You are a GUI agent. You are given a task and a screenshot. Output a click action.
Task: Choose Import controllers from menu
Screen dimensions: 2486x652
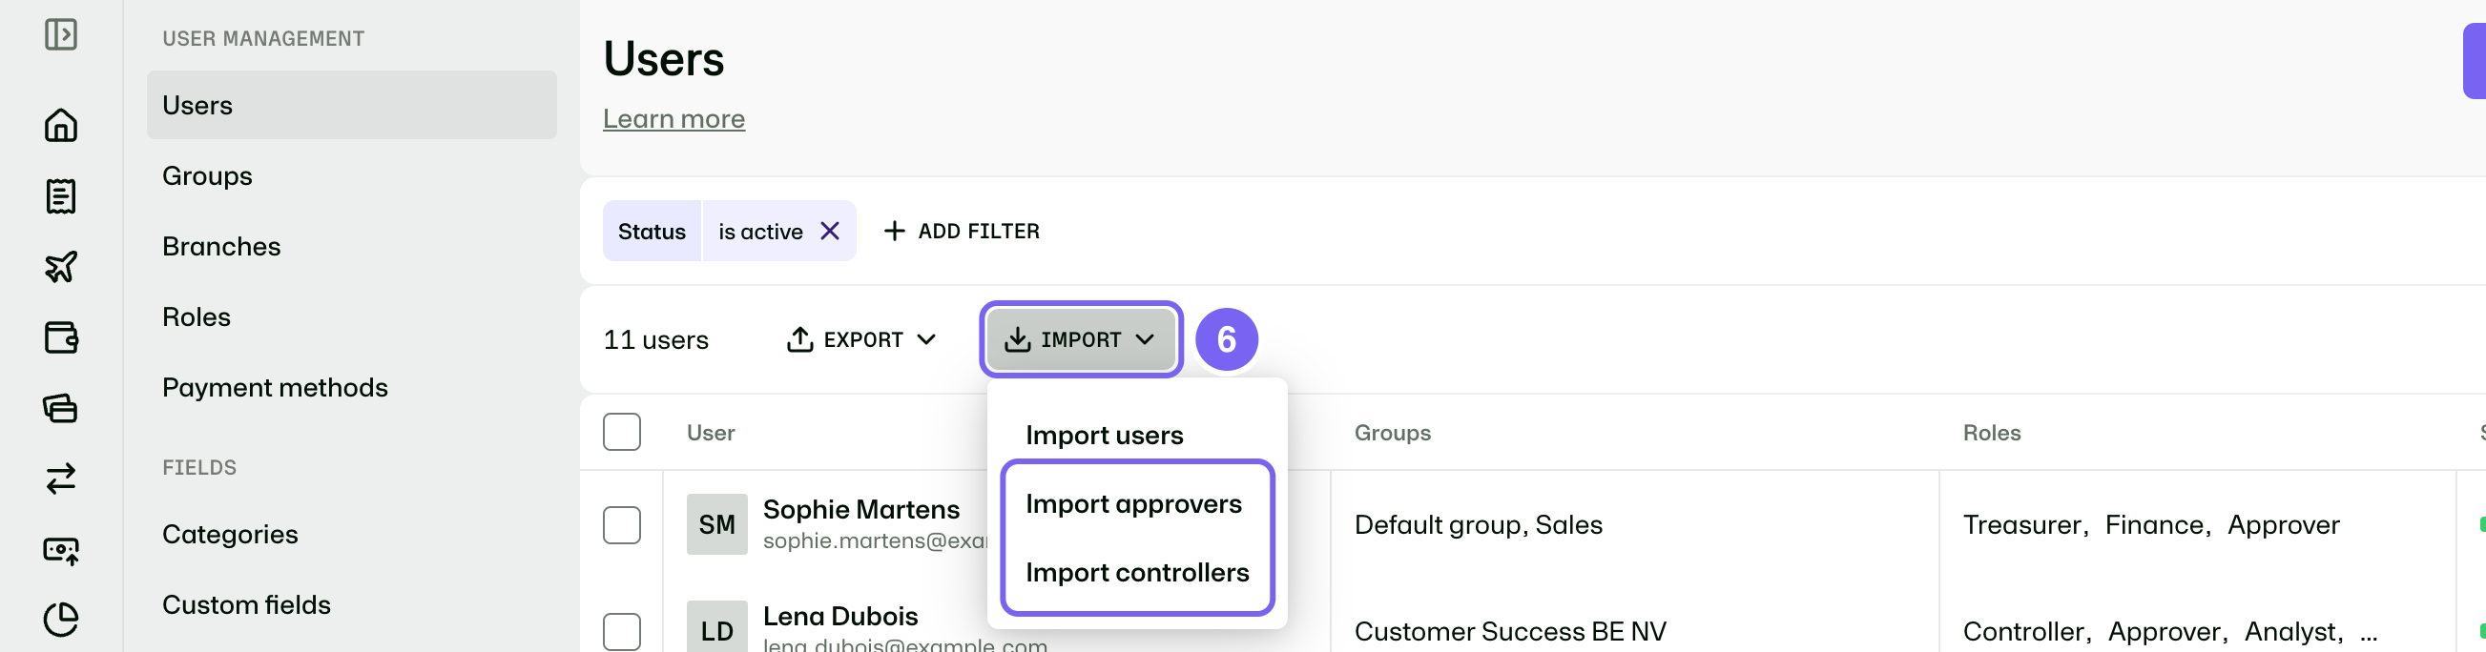click(x=1137, y=572)
